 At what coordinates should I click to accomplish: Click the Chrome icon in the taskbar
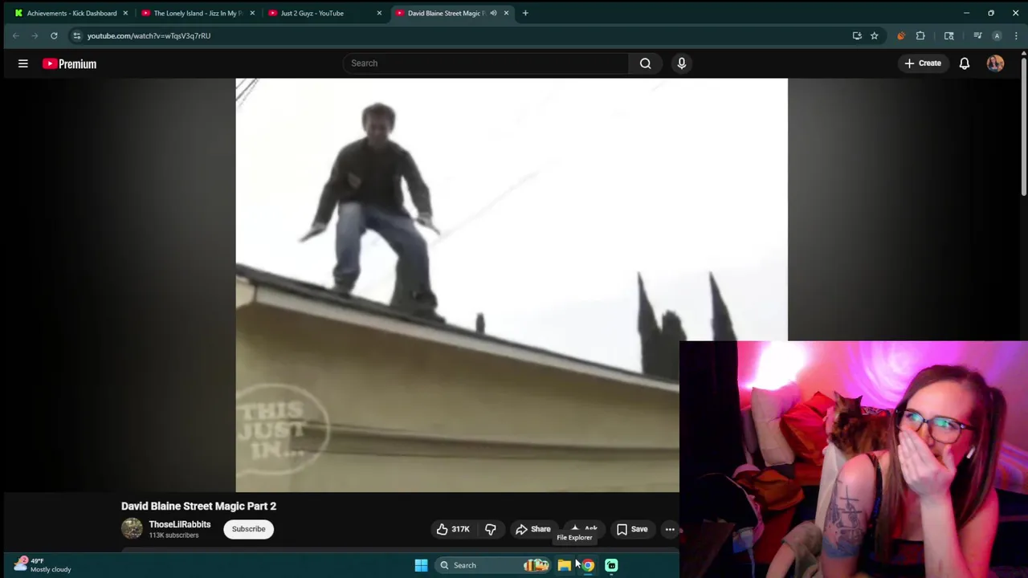(x=588, y=565)
